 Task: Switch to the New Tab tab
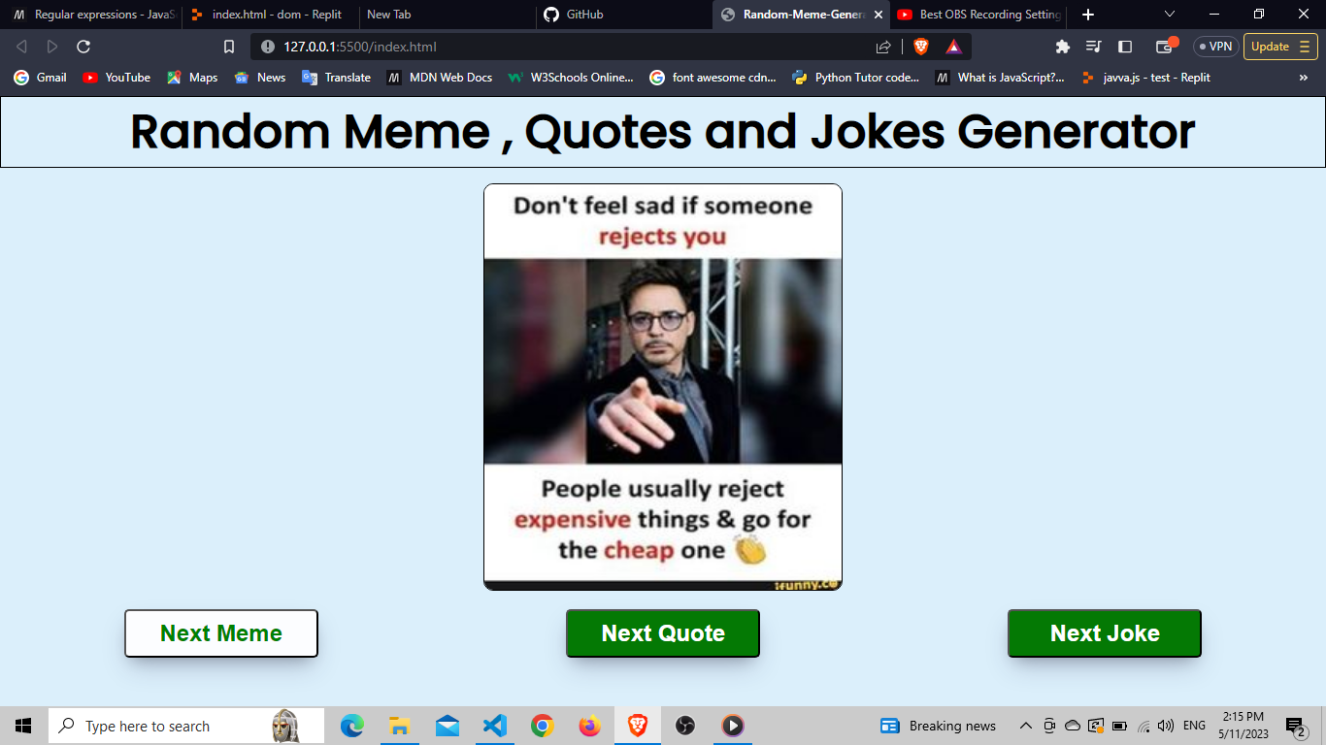[x=448, y=15]
